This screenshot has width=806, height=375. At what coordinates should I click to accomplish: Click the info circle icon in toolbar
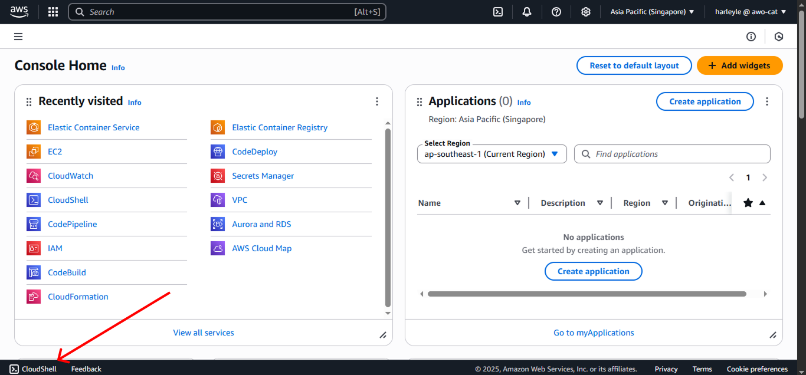click(x=751, y=37)
